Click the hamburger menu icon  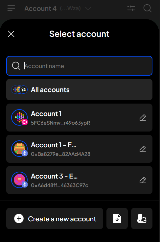coord(11,8)
